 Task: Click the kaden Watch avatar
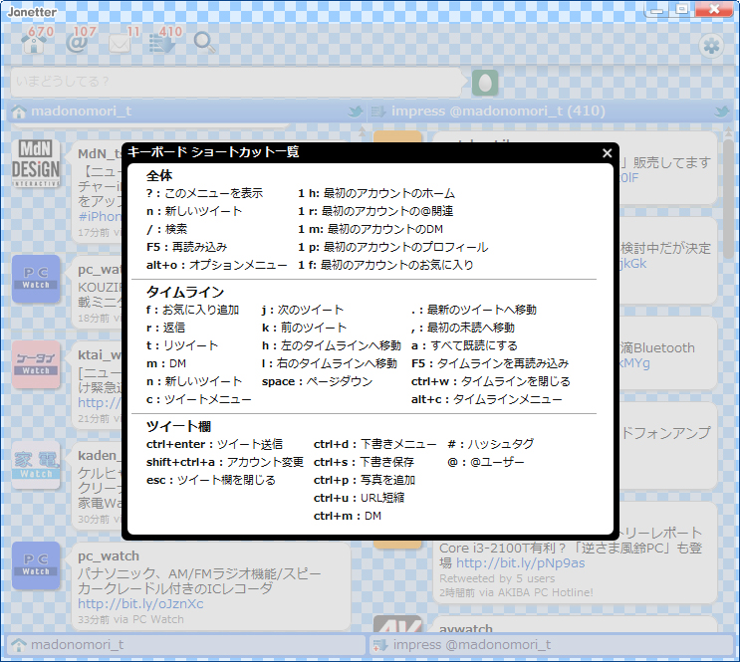click(36, 465)
